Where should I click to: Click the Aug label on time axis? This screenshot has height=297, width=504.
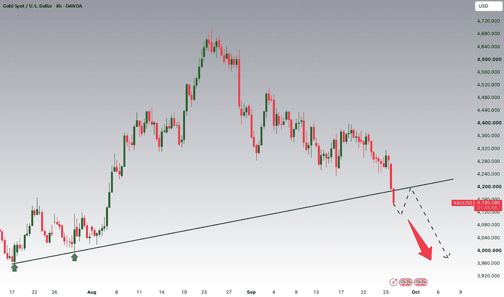pos(91,292)
